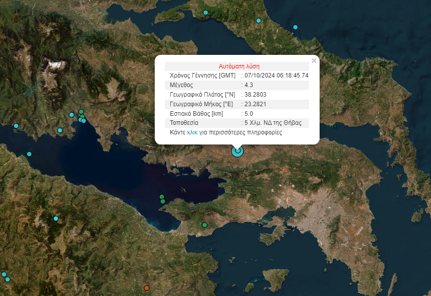Click the focal depth value '5.0'
Screen dimensions: 431x296
249,114
